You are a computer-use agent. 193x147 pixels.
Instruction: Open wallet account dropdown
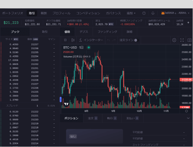(175, 13)
